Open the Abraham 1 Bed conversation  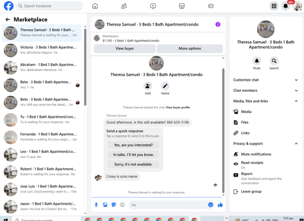pyautogui.click(x=42, y=68)
